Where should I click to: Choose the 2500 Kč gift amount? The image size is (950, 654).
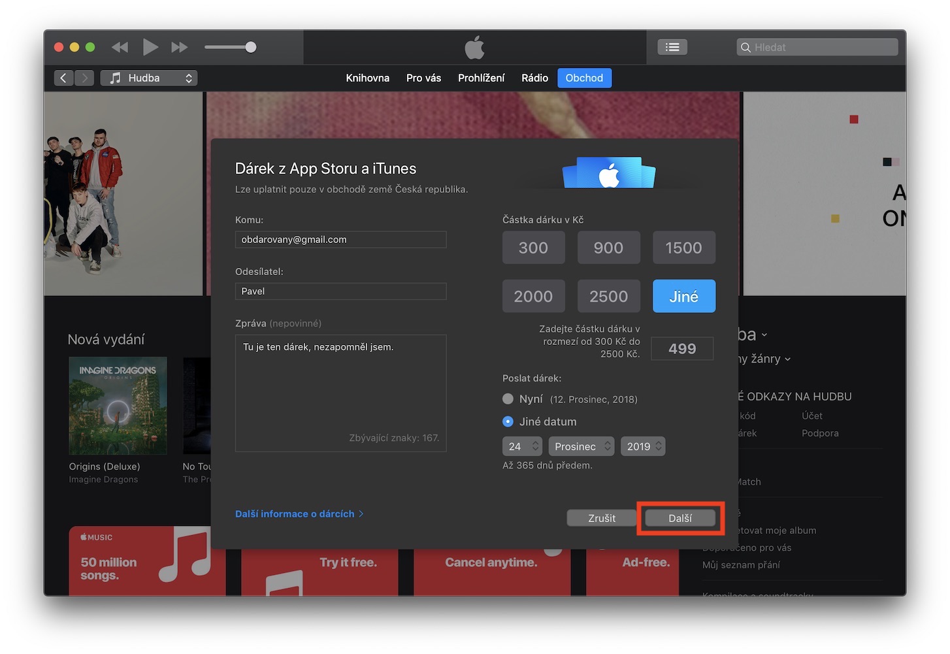tap(608, 296)
